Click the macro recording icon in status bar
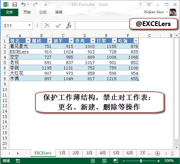The height and width of the screenshot is (164, 180). point(18,161)
